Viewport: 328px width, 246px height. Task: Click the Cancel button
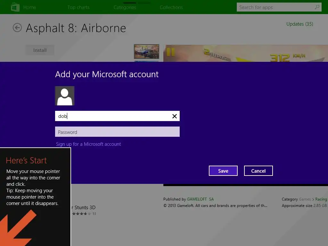tap(258, 171)
